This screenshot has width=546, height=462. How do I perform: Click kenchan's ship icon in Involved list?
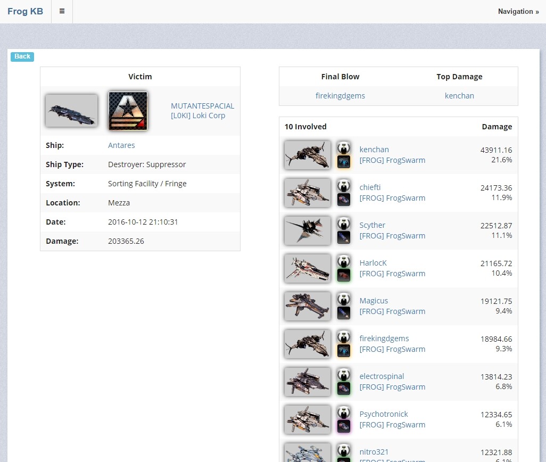click(x=308, y=155)
